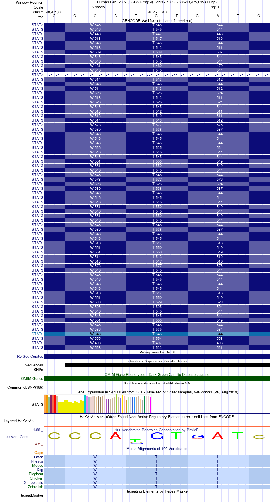Viewport: 270px width, 502px height.
Task: Open Repeating Elements by RepeatMasker title
Action: pyautogui.click(x=157, y=491)
